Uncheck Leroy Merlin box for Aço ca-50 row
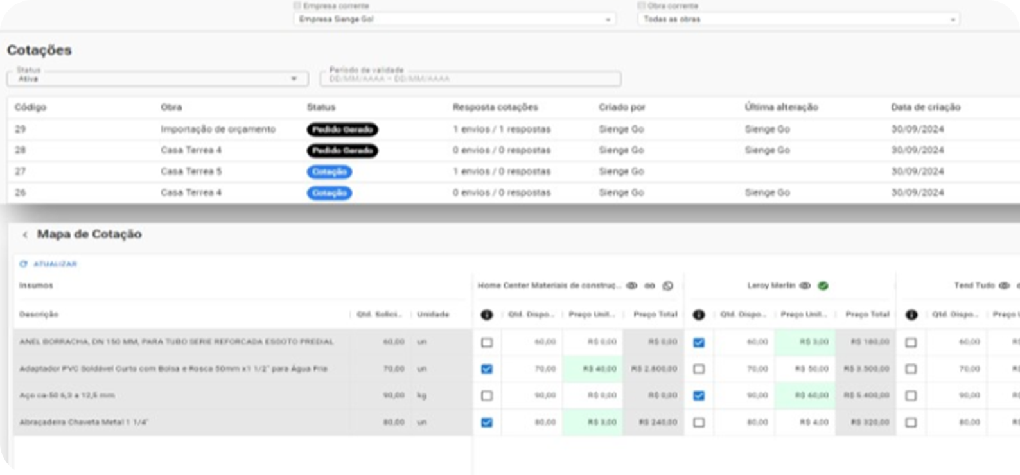 (699, 395)
